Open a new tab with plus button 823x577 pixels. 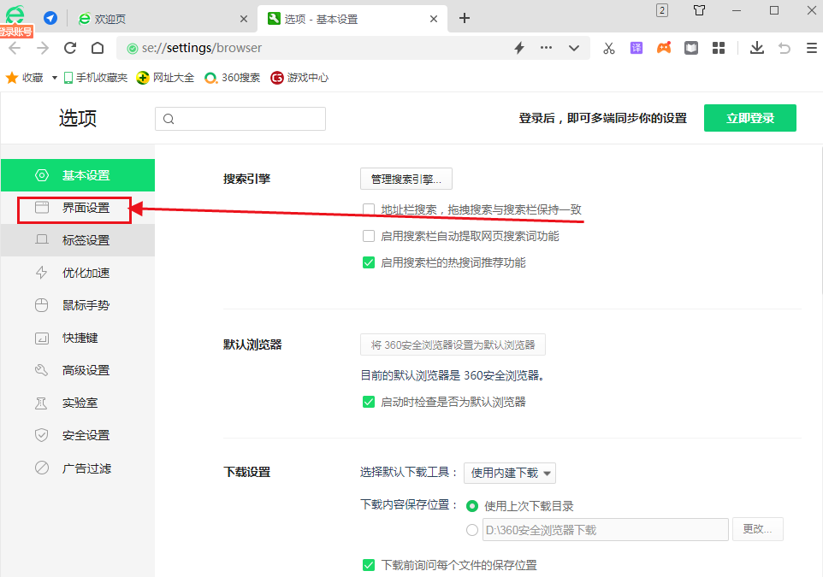click(x=464, y=18)
